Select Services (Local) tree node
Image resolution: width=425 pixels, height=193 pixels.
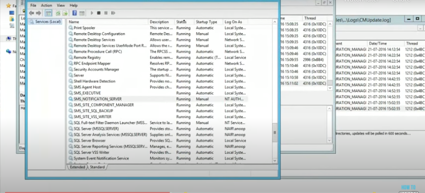pos(45,21)
